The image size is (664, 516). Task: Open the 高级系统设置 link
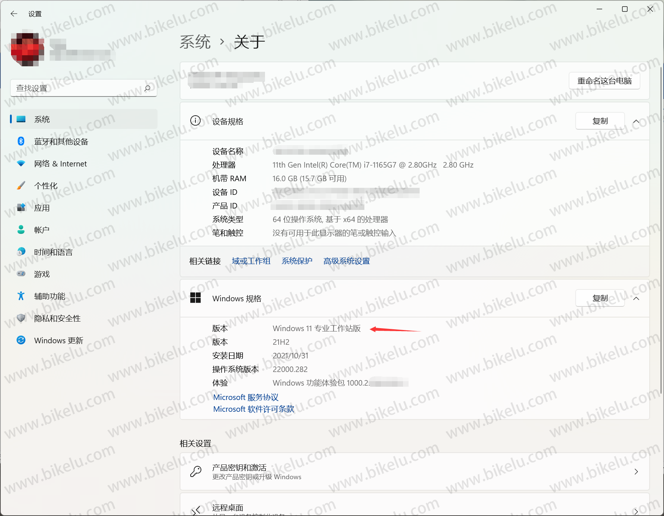coord(346,261)
